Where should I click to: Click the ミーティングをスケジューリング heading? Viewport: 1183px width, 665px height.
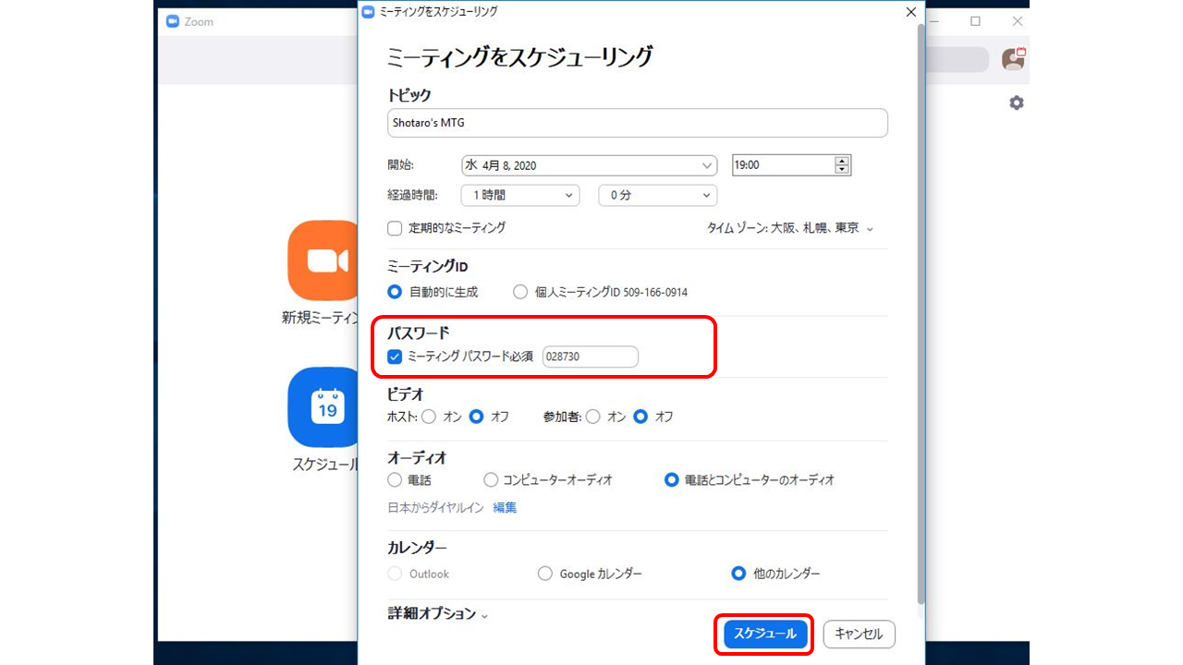point(519,56)
